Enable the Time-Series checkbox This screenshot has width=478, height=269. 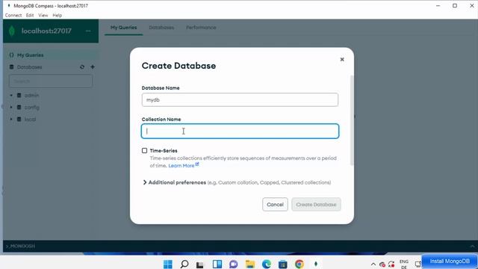(144, 151)
